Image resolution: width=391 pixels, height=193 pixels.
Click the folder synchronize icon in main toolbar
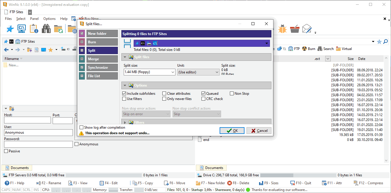click(58, 29)
